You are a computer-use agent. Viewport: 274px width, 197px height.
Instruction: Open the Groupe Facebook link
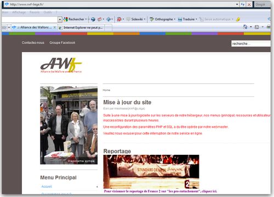62,43
